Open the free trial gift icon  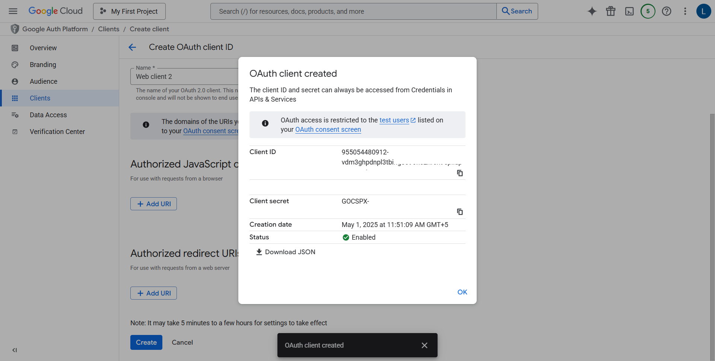click(x=611, y=11)
